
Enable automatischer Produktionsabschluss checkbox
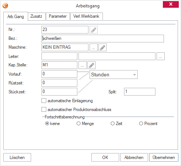tap(44, 110)
